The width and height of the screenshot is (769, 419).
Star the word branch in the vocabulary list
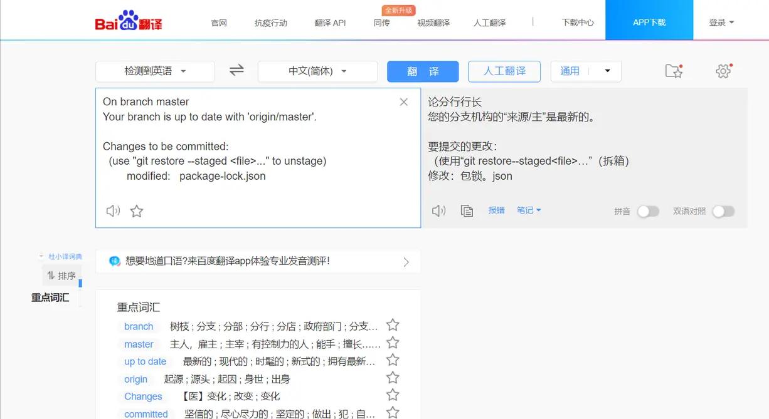point(393,324)
